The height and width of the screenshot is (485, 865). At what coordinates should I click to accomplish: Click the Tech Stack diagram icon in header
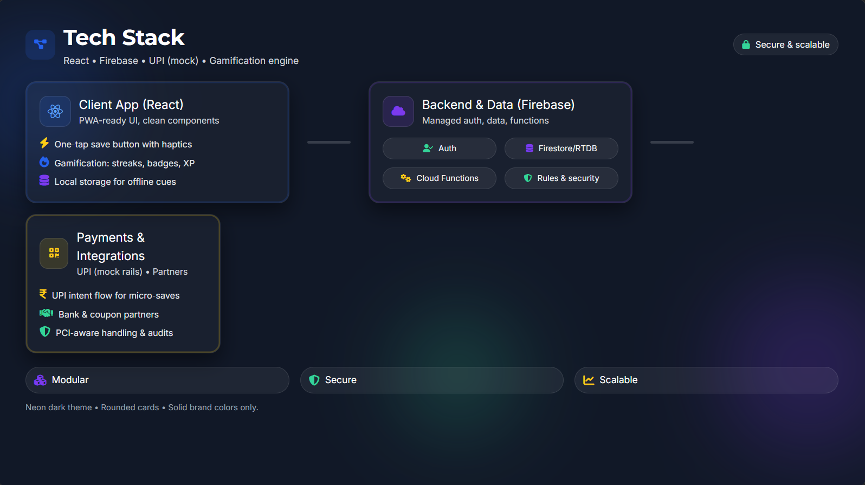tap(40, 44)
